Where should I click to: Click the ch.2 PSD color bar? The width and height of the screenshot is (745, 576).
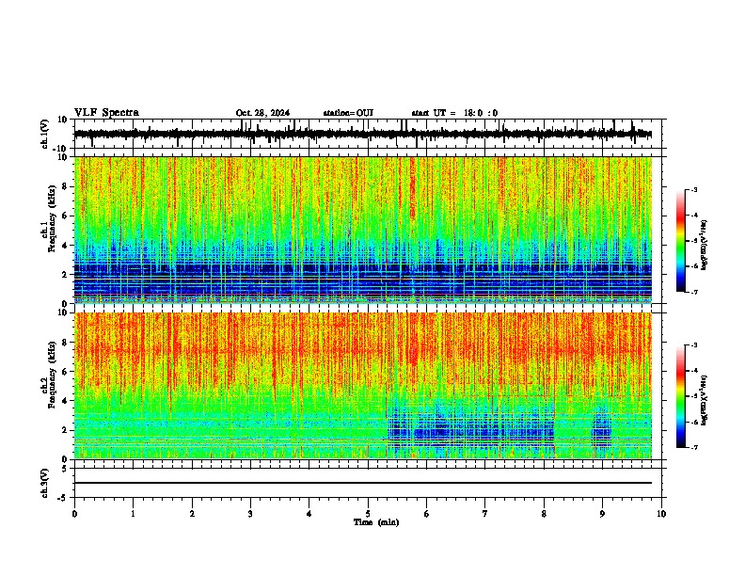(x=680, y=396)
